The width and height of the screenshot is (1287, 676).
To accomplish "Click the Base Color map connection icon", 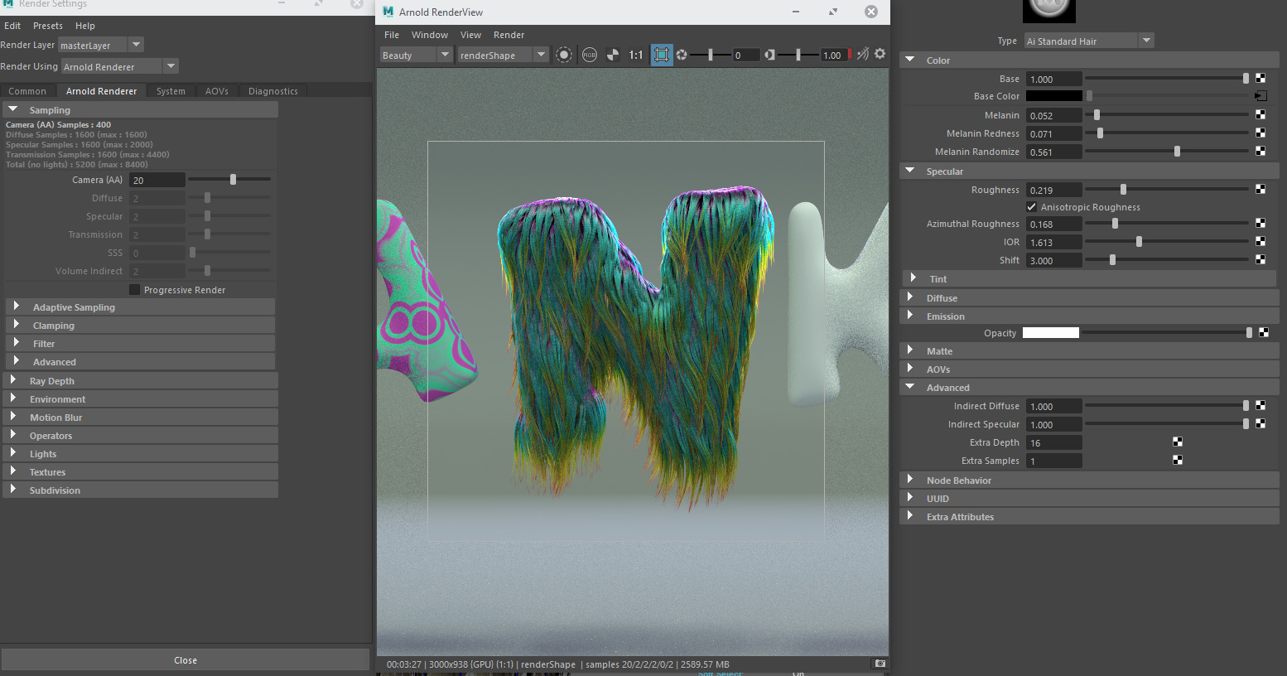I will (1260, 96).
